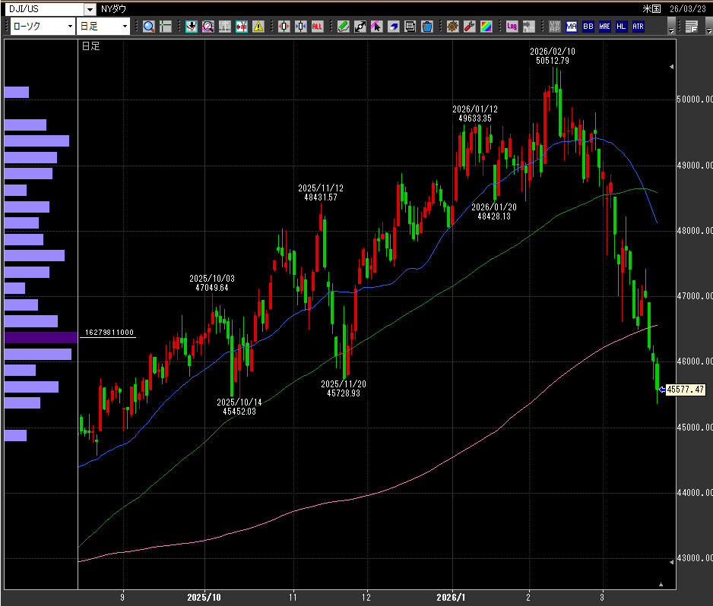
Task: Click the text list F icon
Action: 692,27
